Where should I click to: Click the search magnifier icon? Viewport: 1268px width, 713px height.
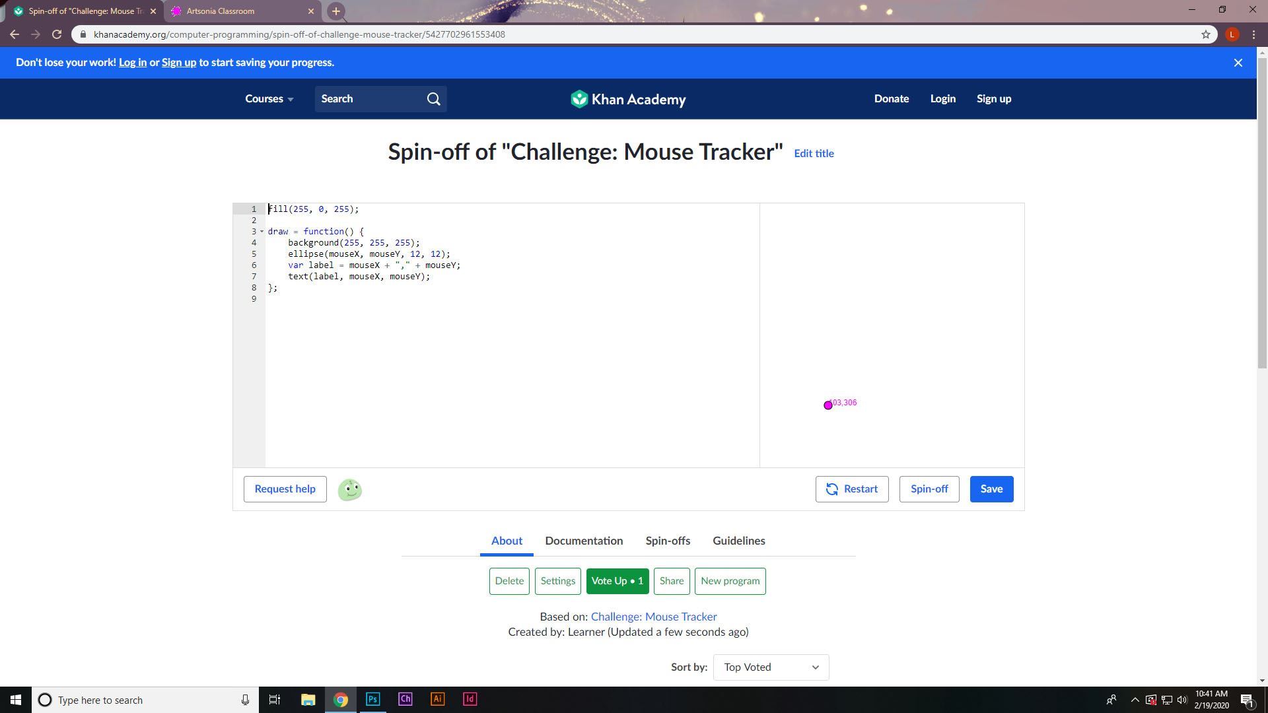[433, 99]
